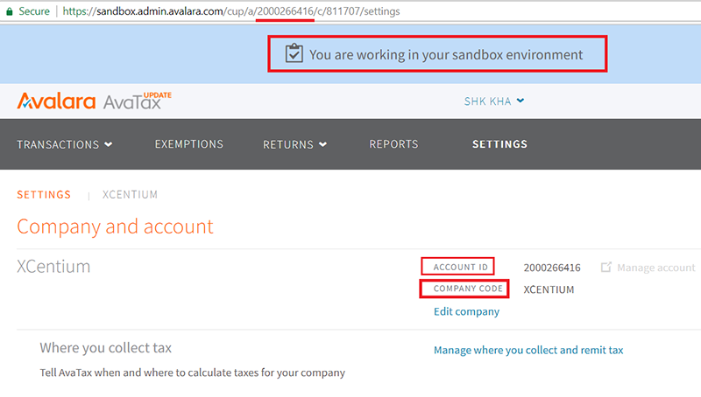The image size is (701, 397).
Task: Click the sandbox environment banner text
Action: [x=446, y=54]
